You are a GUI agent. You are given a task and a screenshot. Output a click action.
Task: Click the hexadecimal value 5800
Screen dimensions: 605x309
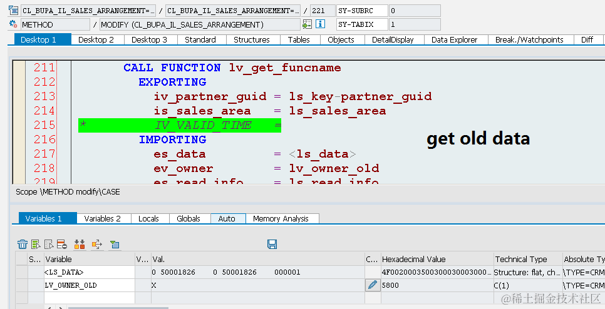click(x=437, y=285)
